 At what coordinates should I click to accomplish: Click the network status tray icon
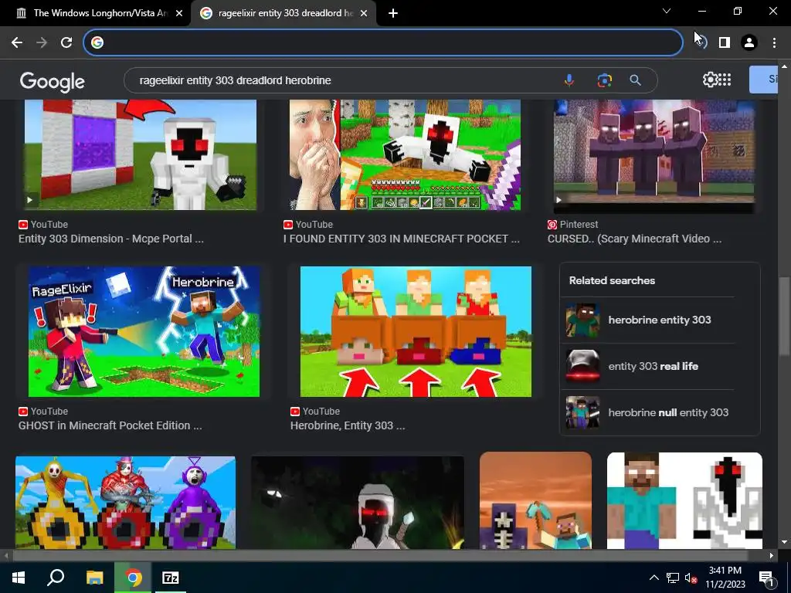673,578
